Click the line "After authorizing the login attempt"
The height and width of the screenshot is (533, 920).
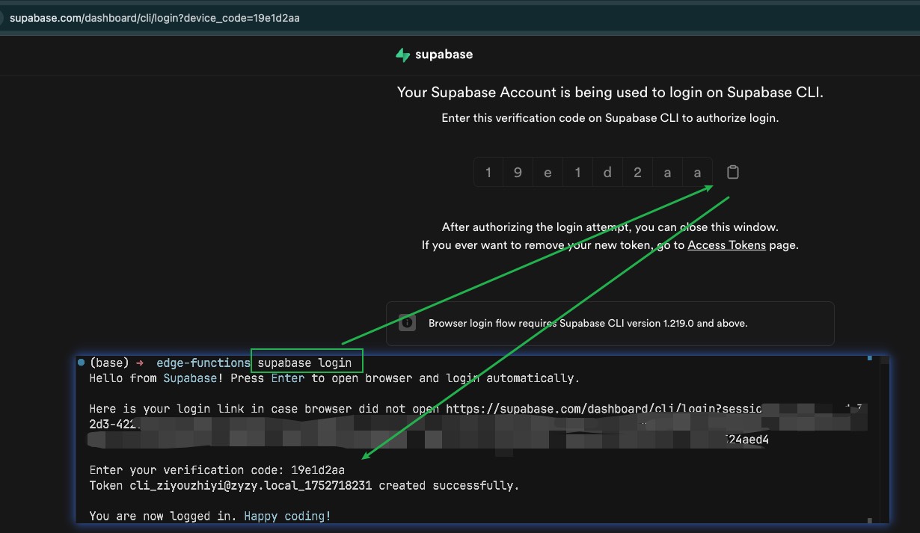click(x=610, y=227)
